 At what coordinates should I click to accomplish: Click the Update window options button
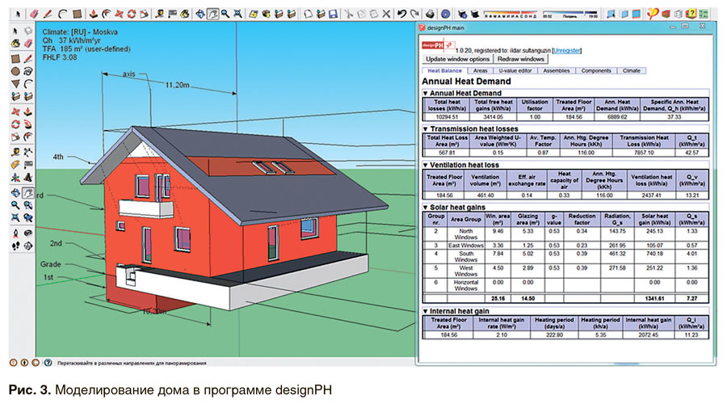point(458,59)
